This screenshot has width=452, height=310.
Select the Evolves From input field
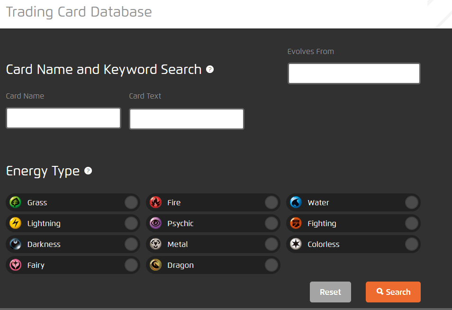[x=354, y=73]
